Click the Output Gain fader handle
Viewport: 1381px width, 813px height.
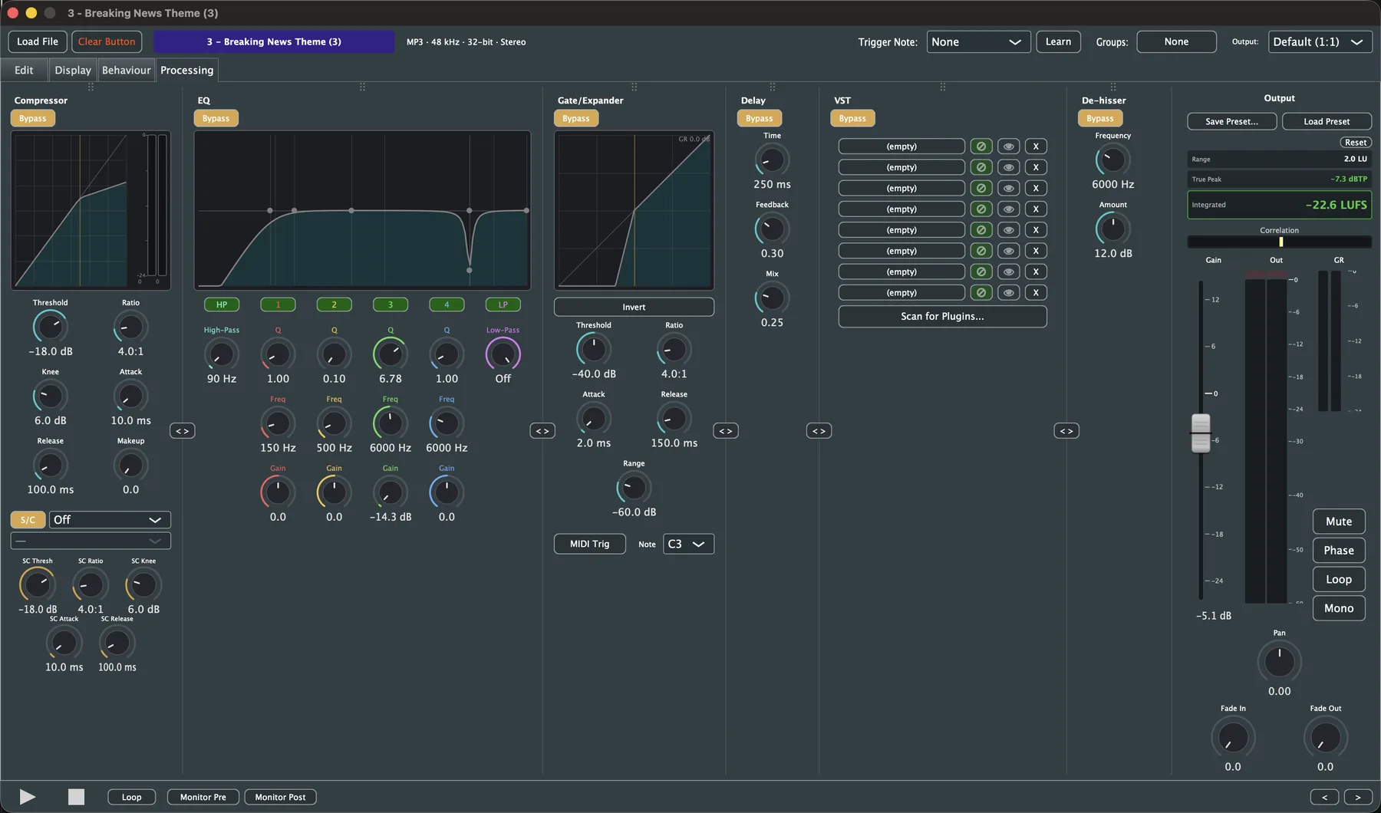(1201, 433)
